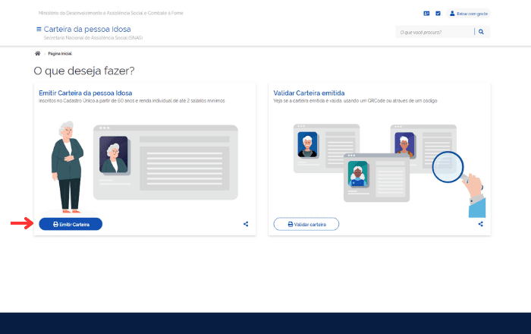Click Secretaria Nacional de Assistência Social subtitle
This screenshot has width=531, height=334.
(x=93, y=37)
